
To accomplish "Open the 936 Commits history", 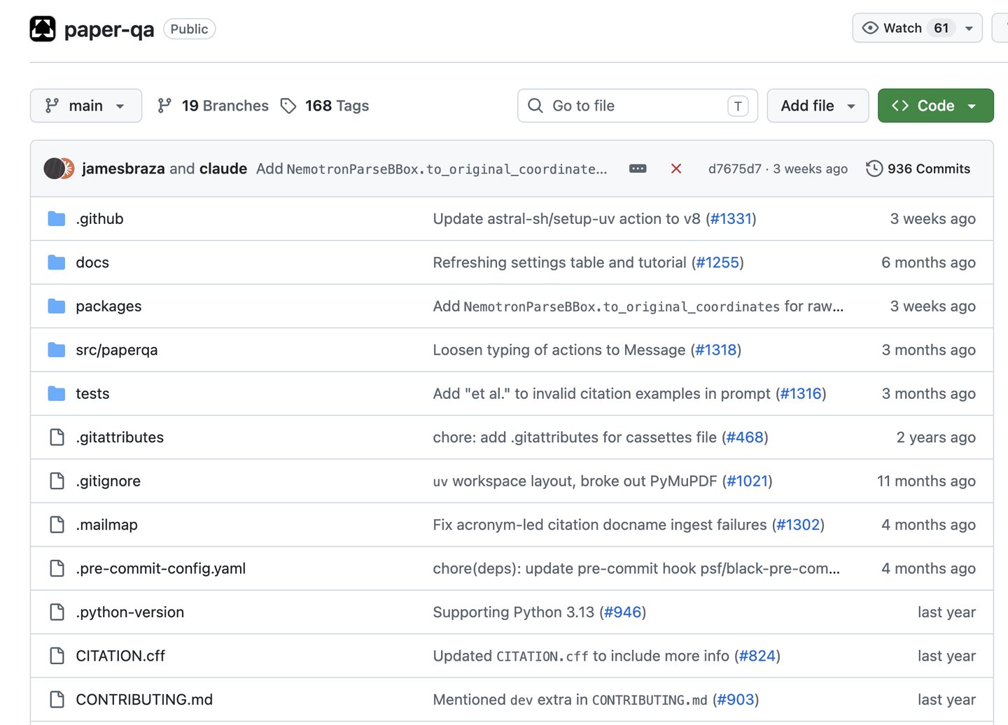I will (x=918, y=169).
